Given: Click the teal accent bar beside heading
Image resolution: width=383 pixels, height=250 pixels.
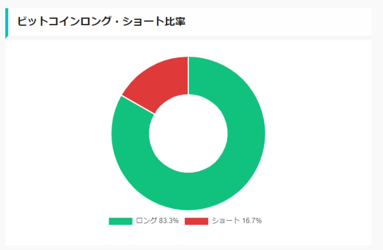Looking at the screenshot, I should (7, 23).
